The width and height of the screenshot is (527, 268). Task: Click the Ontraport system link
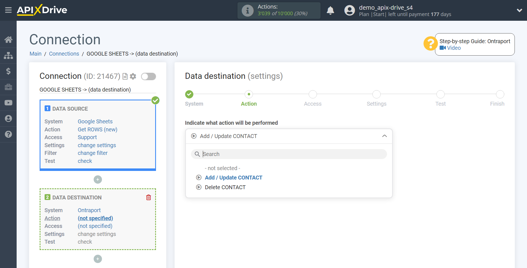pyautogui.click(x=89, y=210)
